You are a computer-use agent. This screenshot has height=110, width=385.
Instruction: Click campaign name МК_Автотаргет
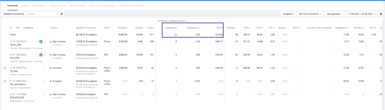18,84
